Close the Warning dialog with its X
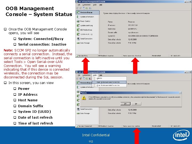This screenshot has width=192, height=144. pyautogui.click(x=180, y=93)
